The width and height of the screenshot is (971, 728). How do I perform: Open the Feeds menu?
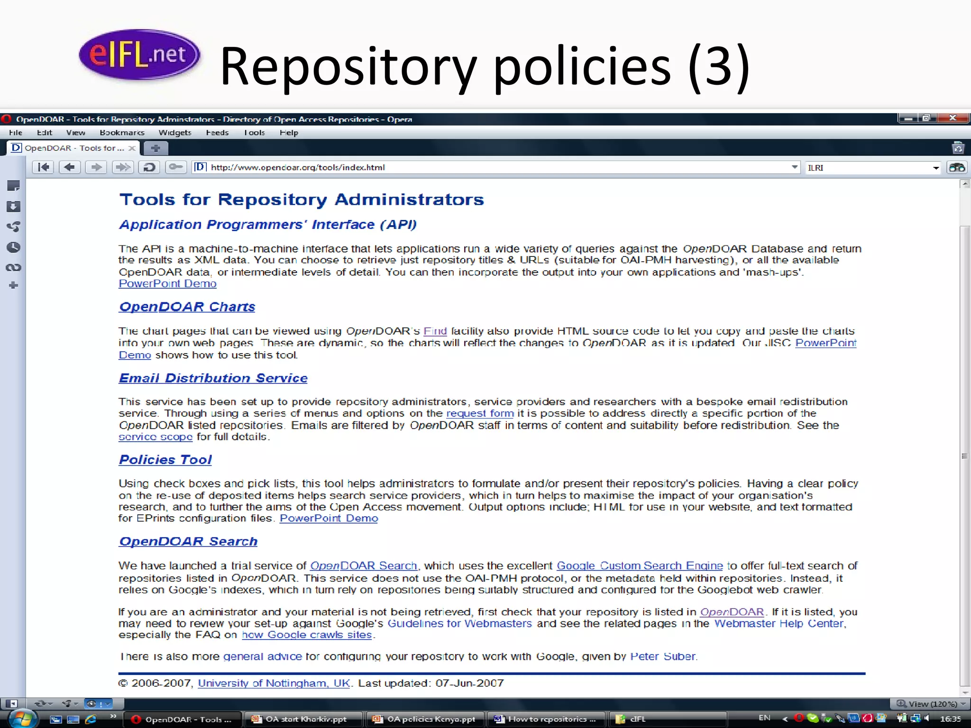coord(217,133)
